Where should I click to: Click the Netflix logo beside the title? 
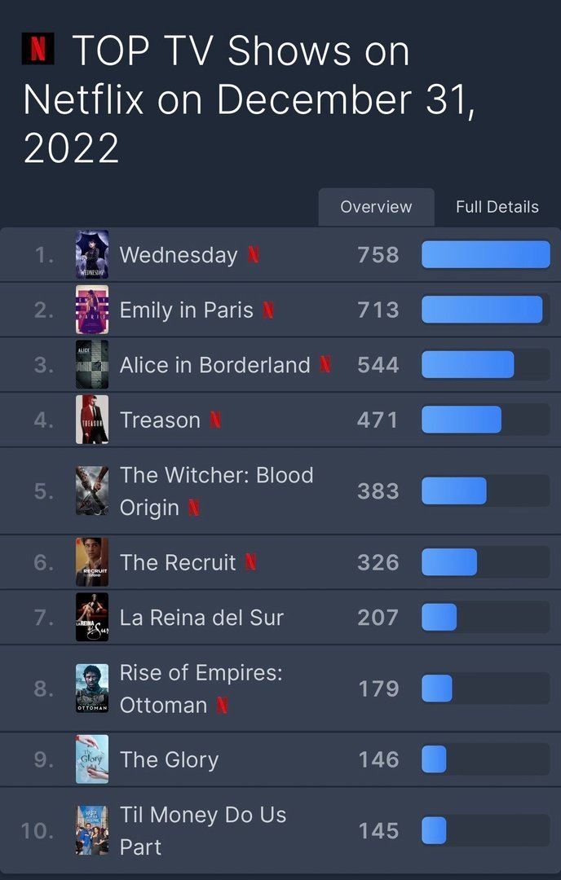(38, 50)
